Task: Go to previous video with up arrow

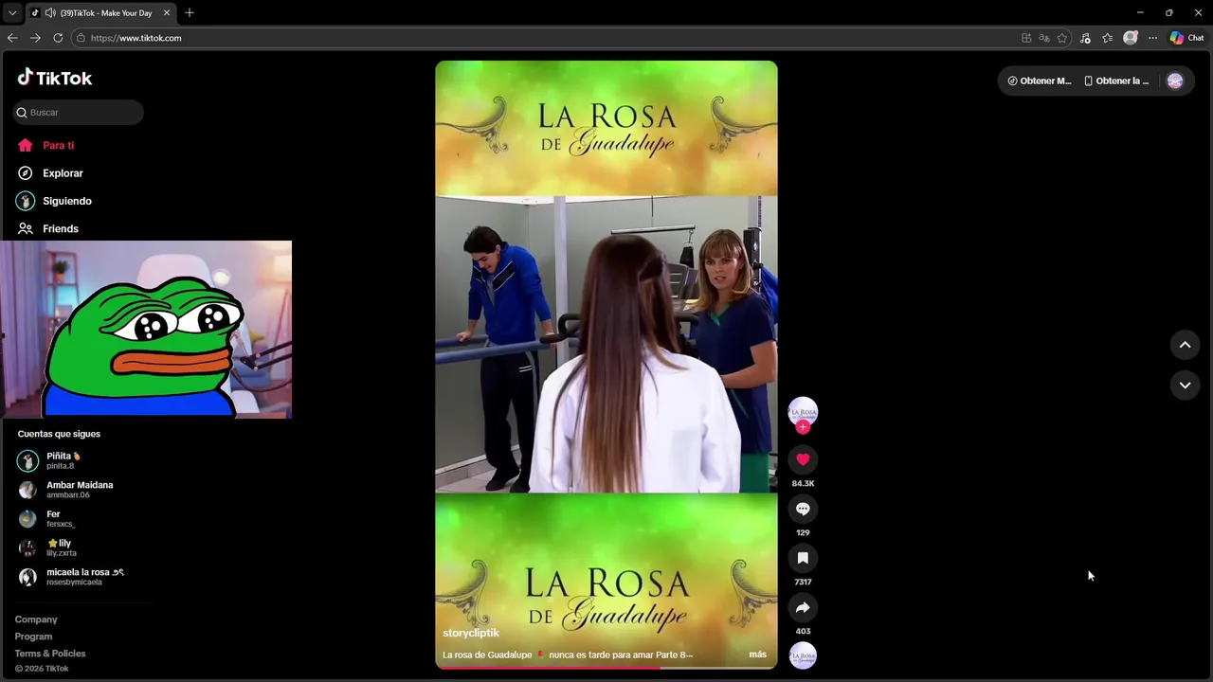Action: pos(1185,345)
